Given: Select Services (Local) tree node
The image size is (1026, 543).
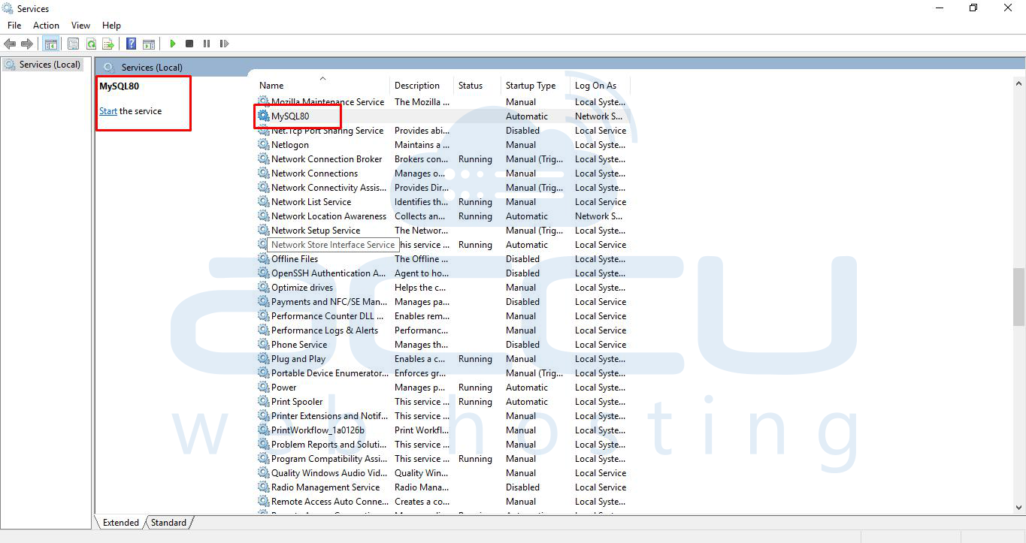Looking at the screenshot, I should coord(43,65).
